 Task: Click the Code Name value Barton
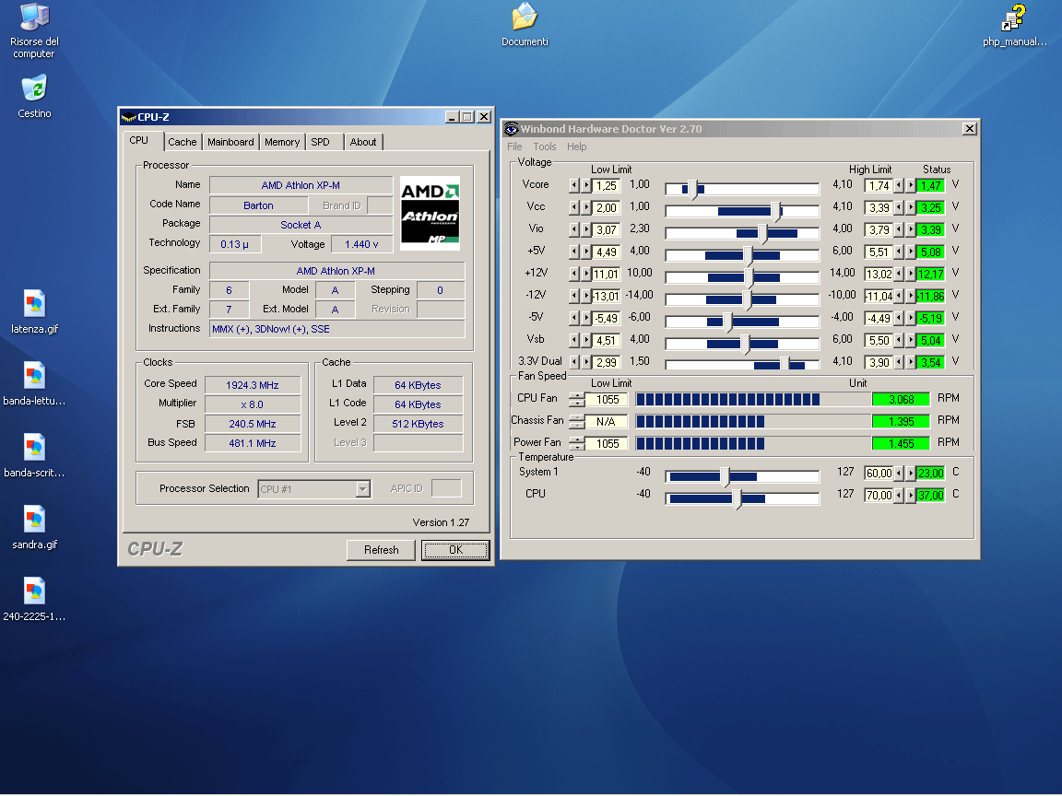point(258,205)
